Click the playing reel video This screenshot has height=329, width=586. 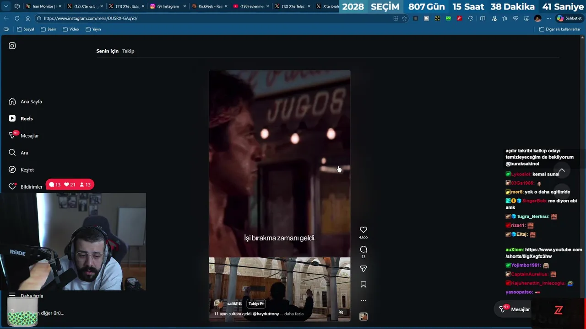pyautogui.click(x=280, y=196)
